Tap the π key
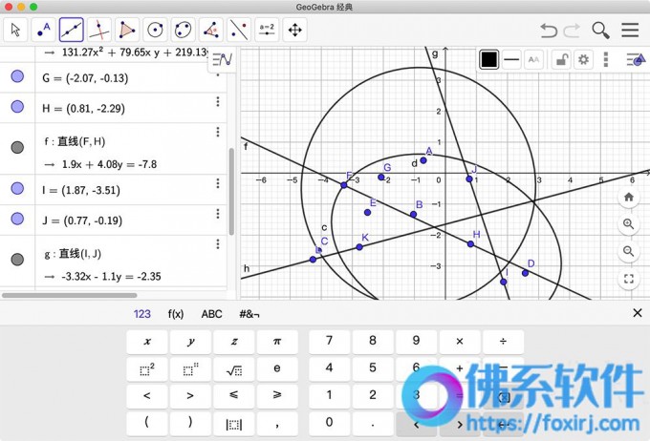The width and height of the screenshot is (650, 441). pos(277,342)
